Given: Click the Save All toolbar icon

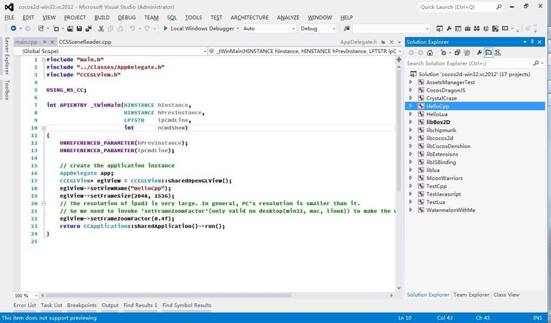Looking at the screenshot, I should point(89,29).
